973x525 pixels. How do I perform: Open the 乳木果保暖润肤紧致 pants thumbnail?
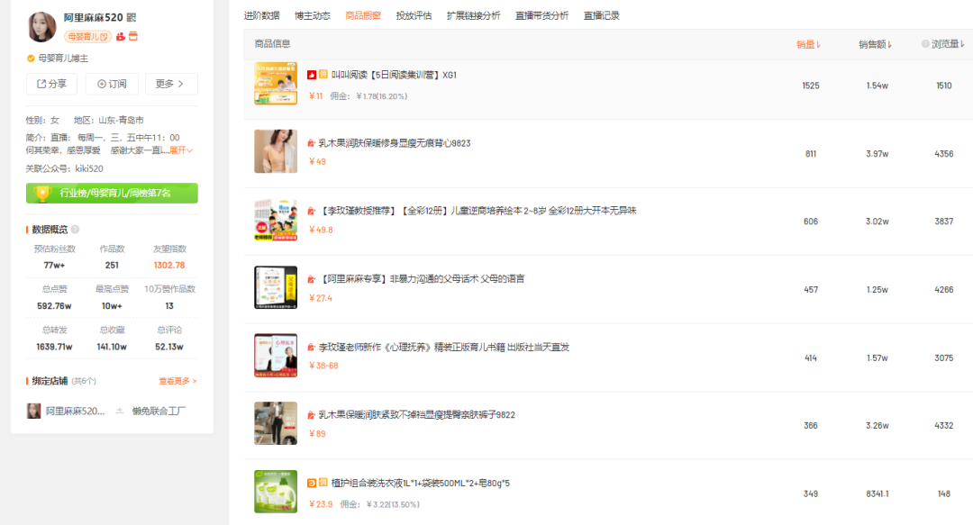pyautogui.click(x=276, y=423)
